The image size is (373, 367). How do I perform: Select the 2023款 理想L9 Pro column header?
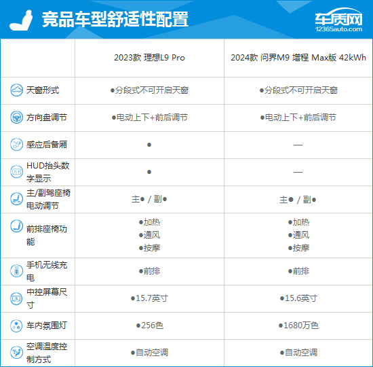pos(149,58)
